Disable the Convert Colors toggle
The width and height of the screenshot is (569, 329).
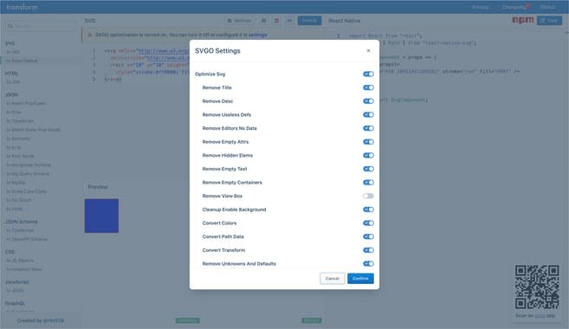[x=368, y=223]
